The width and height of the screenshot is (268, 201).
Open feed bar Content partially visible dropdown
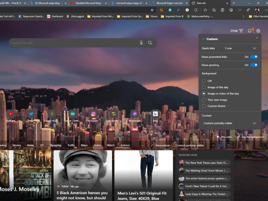click(195, 146)
